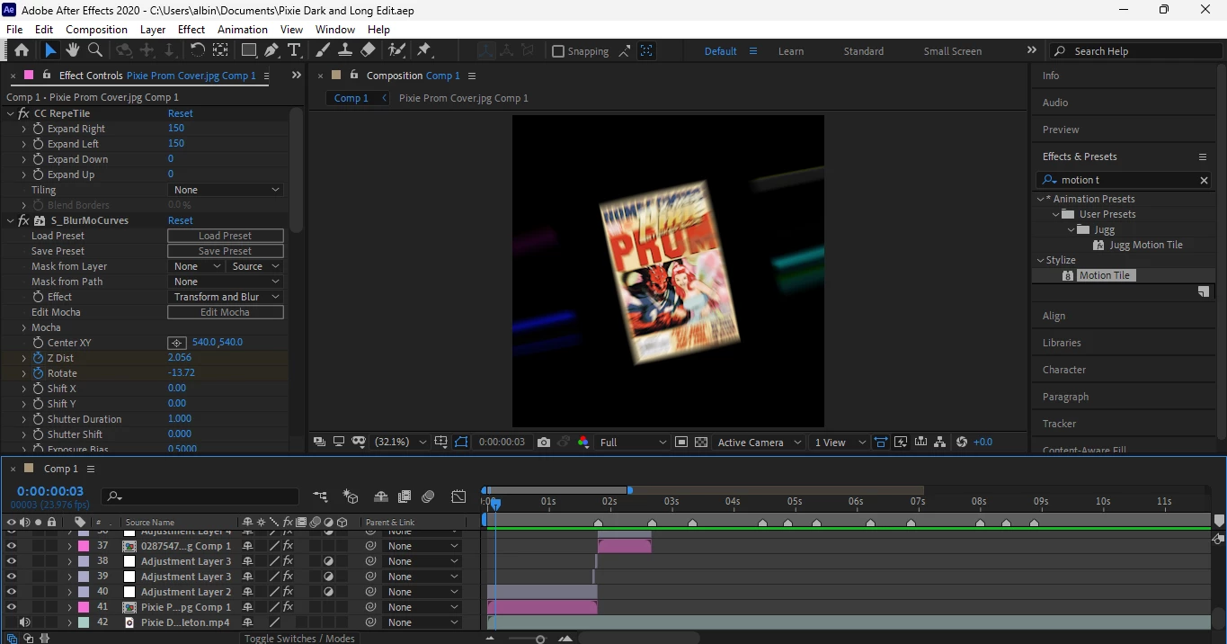Enable Frame Blending for timeline layers
1227x644 pixels.
405,496
